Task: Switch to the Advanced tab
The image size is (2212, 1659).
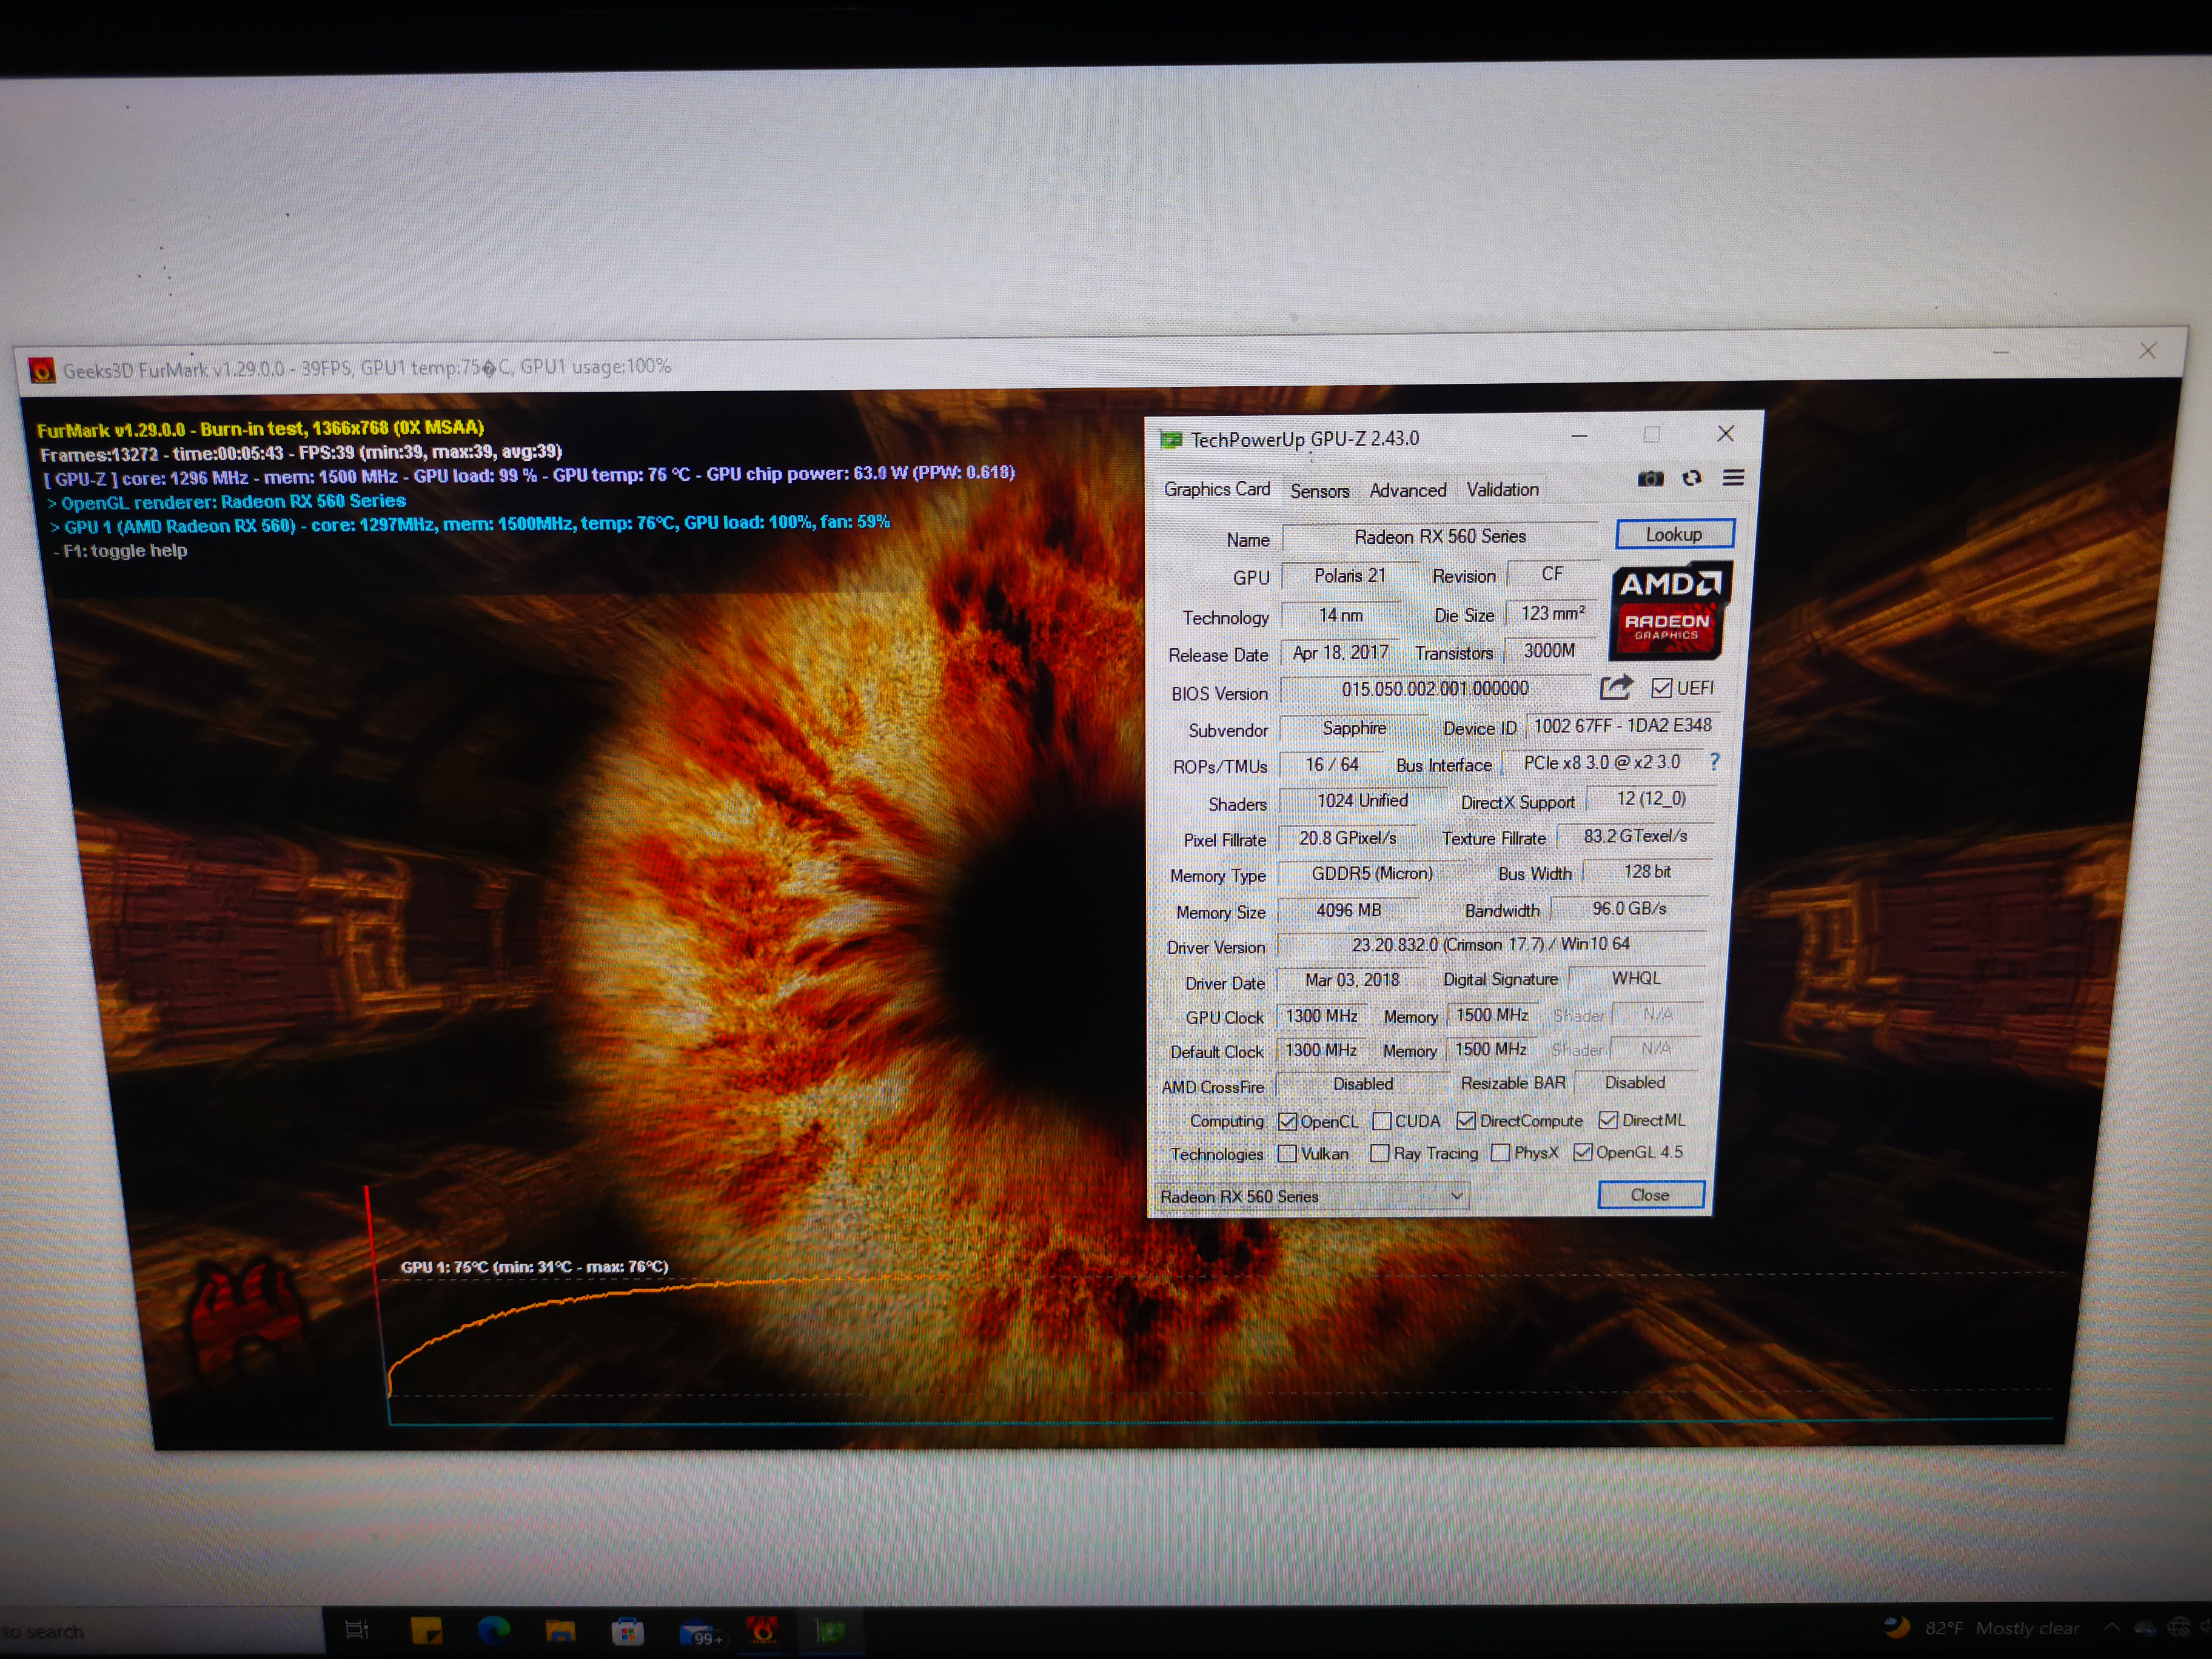Action: [x=1407, y=490]
